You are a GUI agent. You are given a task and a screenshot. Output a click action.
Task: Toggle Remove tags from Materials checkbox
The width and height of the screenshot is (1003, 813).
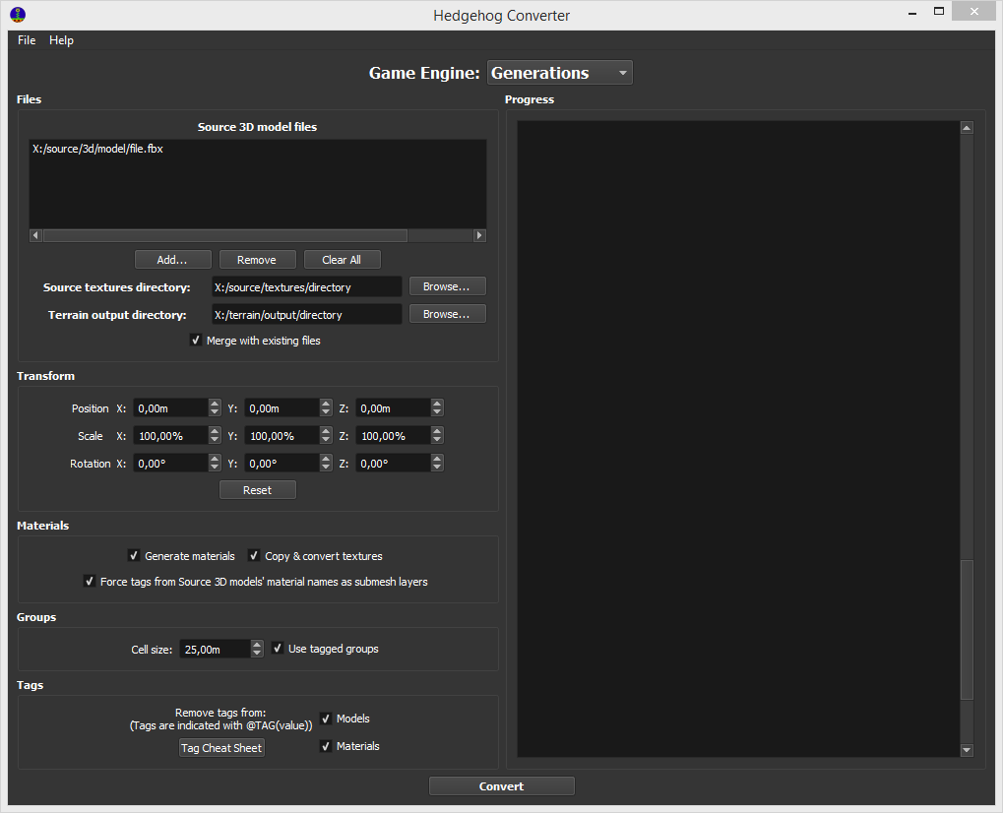point(326,746)
